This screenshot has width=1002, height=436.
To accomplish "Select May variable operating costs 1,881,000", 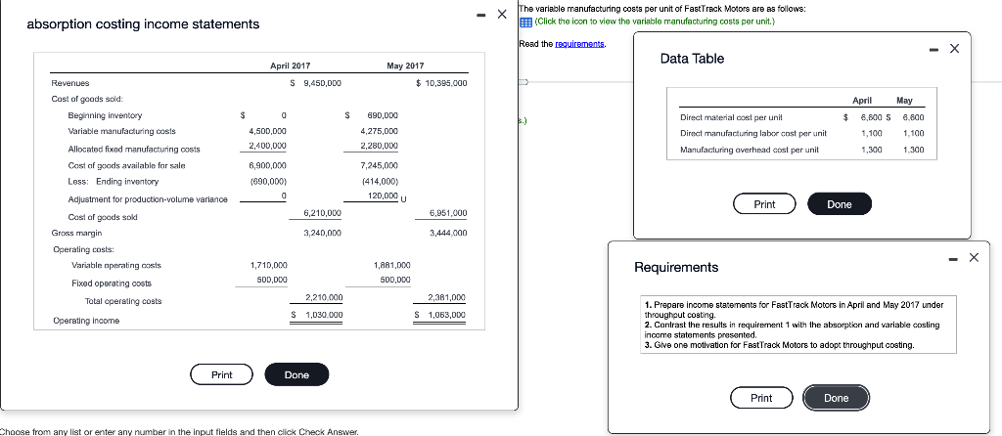I will [391, 264].
